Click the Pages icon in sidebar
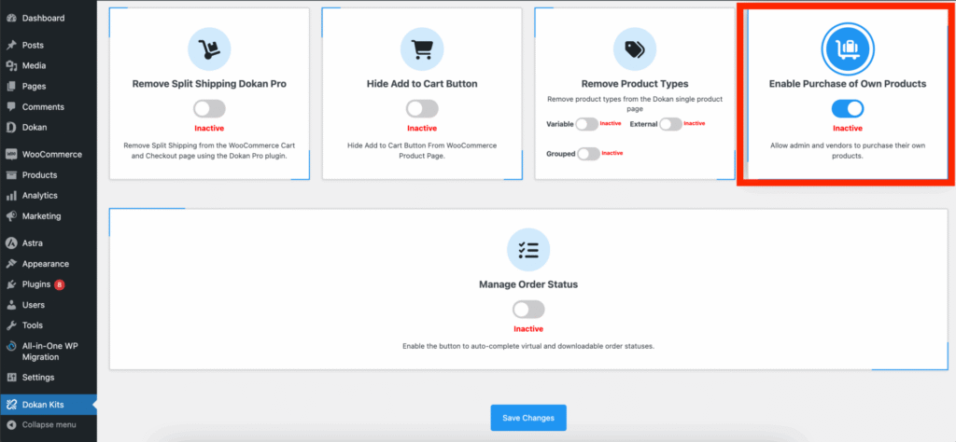Image resolution: width=956 pixels, height=442 pixels. coord(11,87)
